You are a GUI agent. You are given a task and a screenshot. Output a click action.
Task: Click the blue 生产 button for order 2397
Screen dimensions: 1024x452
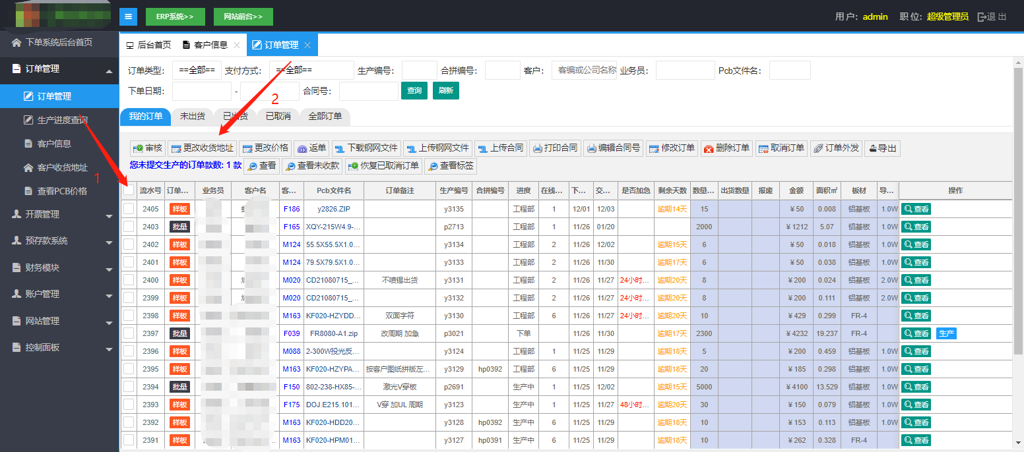(x=946, y=333)
